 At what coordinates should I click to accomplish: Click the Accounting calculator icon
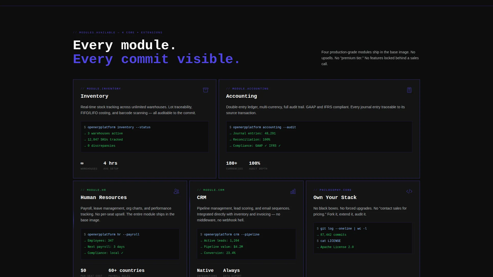click(x=409, y=90)
